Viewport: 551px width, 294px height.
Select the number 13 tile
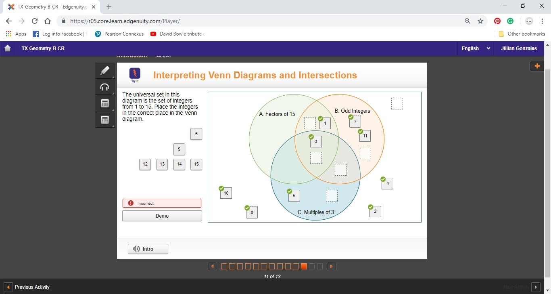(x=162, y=164)
